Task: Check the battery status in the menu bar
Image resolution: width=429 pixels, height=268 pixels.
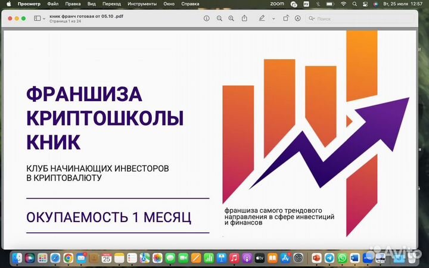Action: (330, 4)
